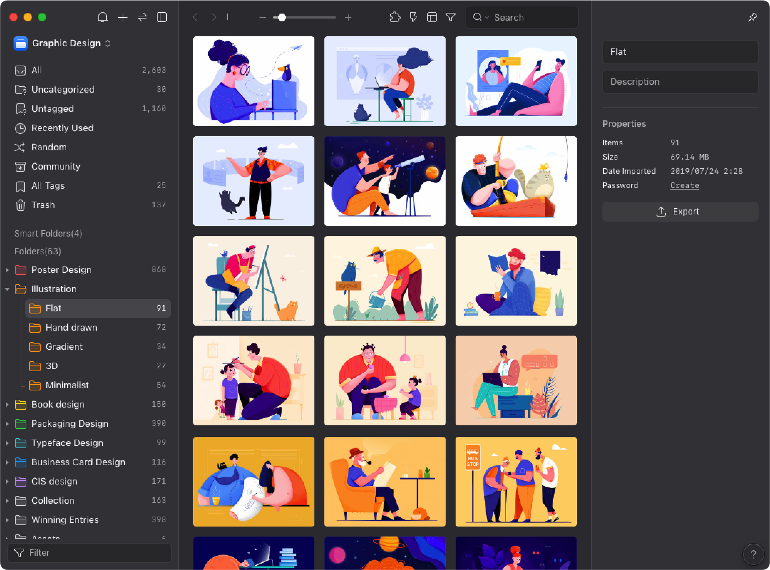Click the Folders(63) header
Viewport: 770px width, 570px height.
tap(38, 251)
